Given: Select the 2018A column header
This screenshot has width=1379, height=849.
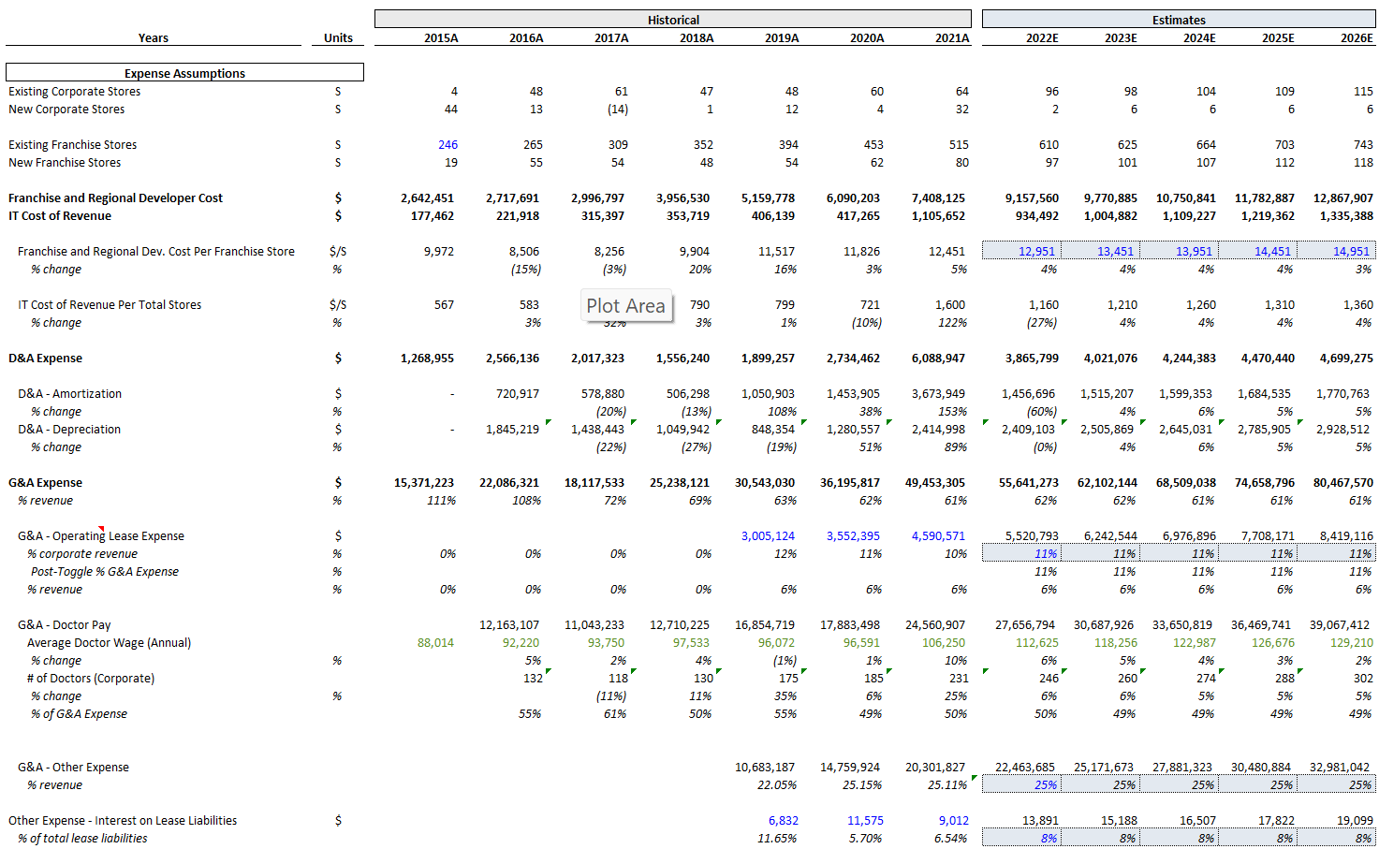Looking at the screenshot, I should click(697, 37).
